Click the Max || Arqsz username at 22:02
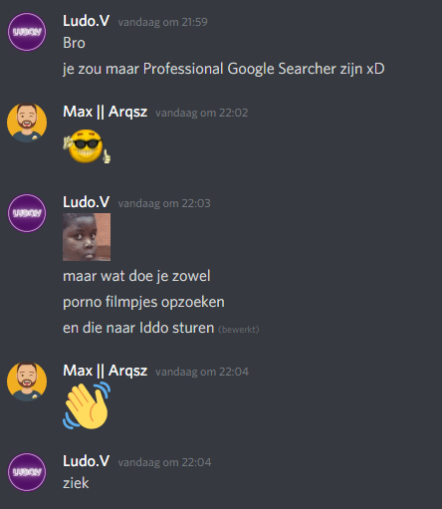Screen dimensions: 442x509 pyautogui.click(x=106, y=112)
